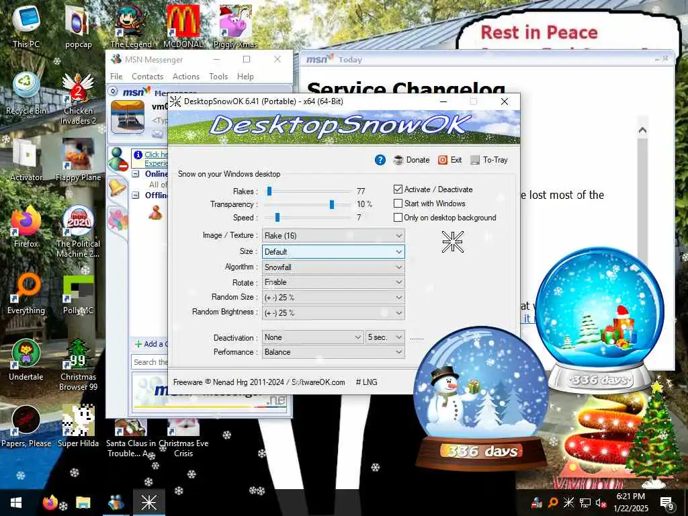Open Papers, Please desktop shortcut
Screen dimensions: 688x516
coord(26,427)
